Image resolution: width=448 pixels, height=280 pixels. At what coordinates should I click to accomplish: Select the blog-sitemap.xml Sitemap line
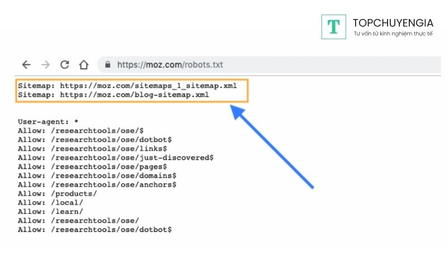[113, 95]
